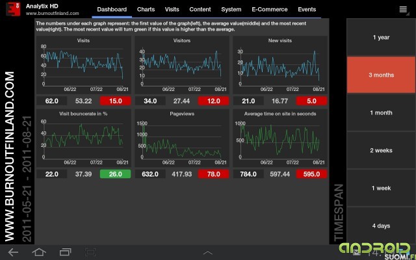Open the recent apps icon
416x260 pixels.
(65, 252)
